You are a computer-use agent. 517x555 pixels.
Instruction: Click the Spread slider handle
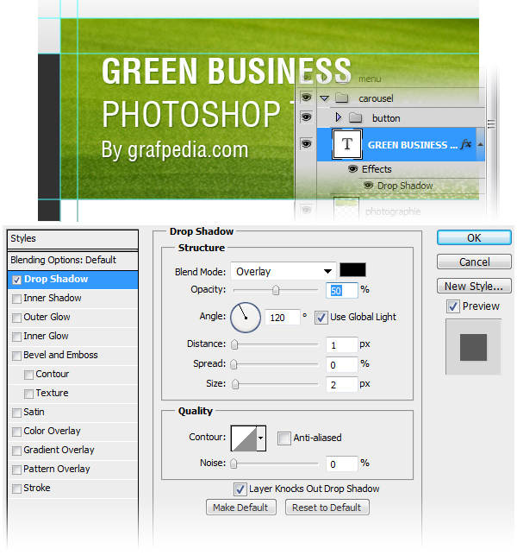[234, 364]
